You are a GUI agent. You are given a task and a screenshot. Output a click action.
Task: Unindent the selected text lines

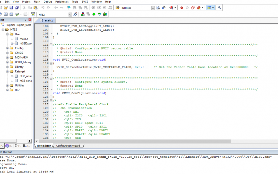(99, 8)
